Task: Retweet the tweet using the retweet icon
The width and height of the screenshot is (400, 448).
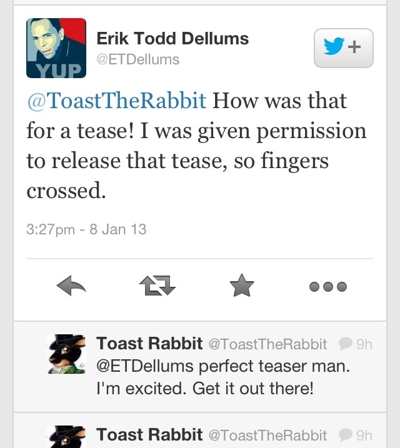Action: (x=156, y=287)
